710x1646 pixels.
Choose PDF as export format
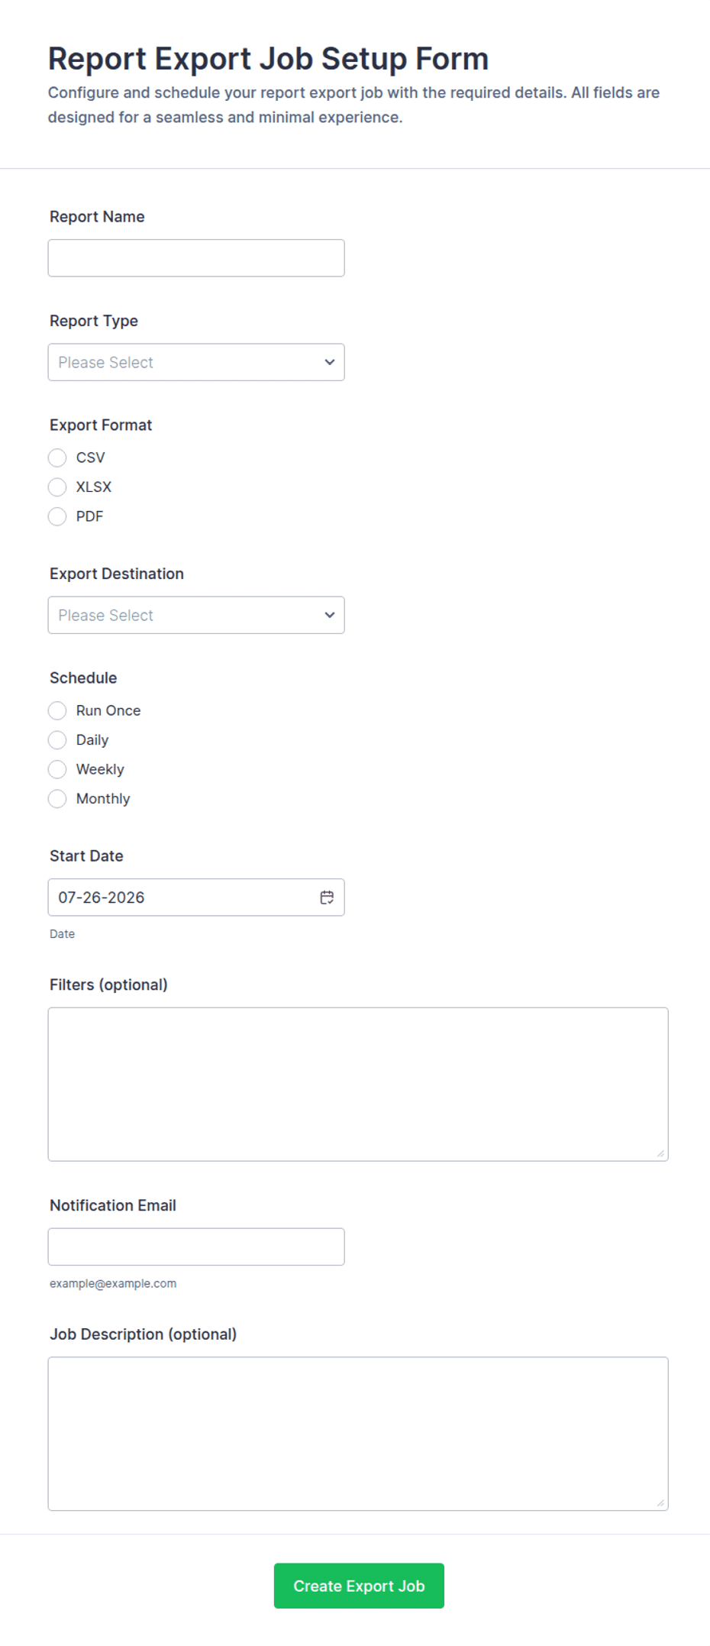click(x=57, y=516)
